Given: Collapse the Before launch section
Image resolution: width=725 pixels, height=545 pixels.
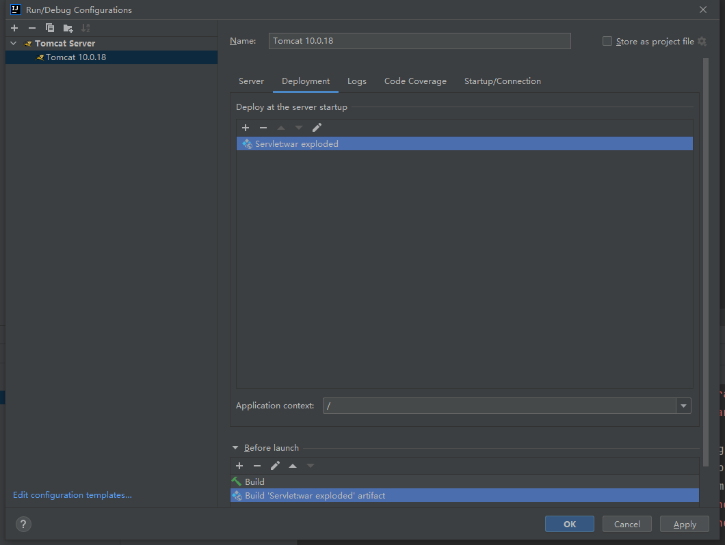Looking at the screenshot, I should click(x=235, y=447).
